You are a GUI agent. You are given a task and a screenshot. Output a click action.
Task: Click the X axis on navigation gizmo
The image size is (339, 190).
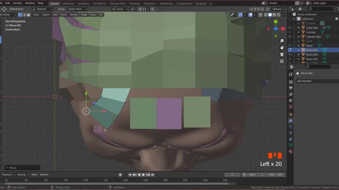(283, 28)
